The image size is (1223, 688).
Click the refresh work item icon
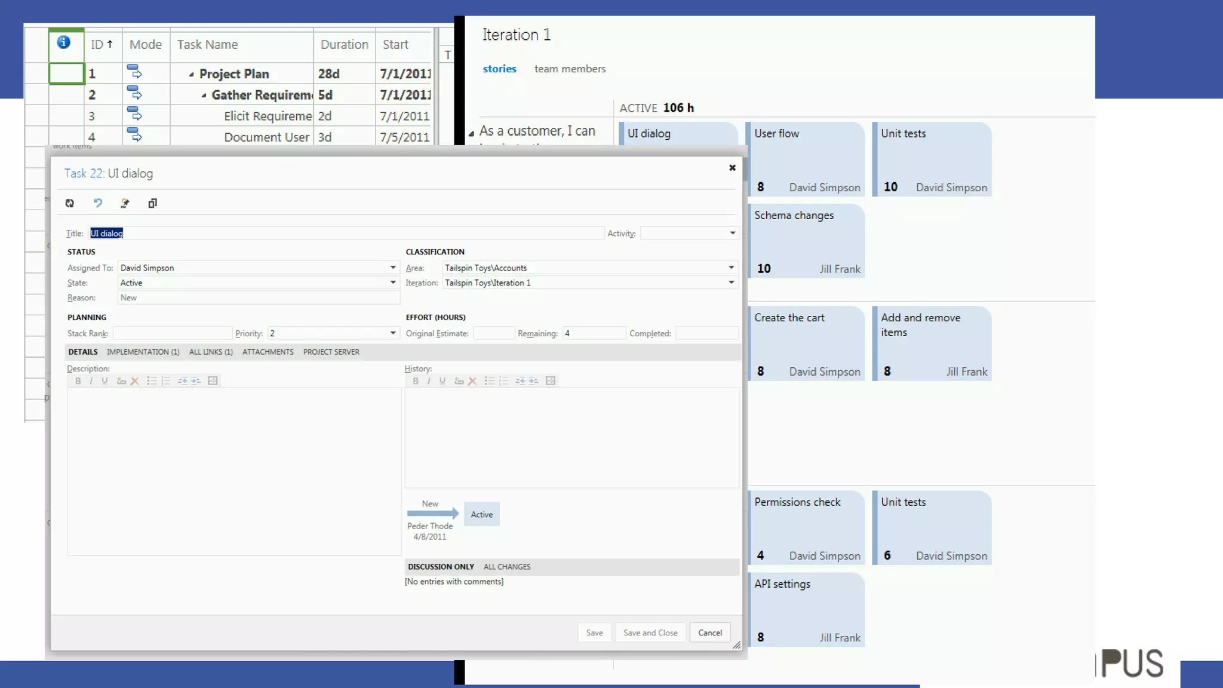coord(70,203)
